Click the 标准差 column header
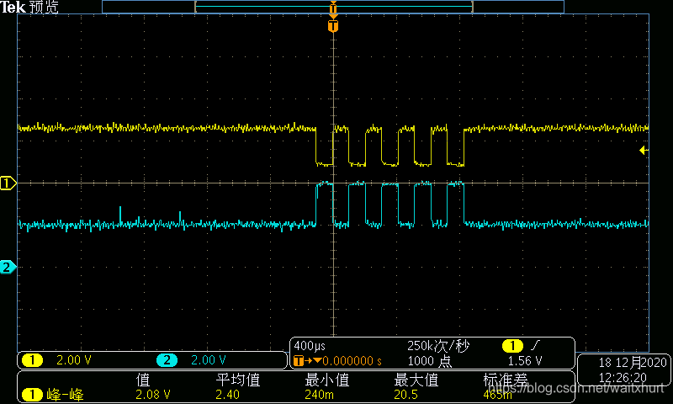Screen dimensions: 673x404 coord(506,380)
